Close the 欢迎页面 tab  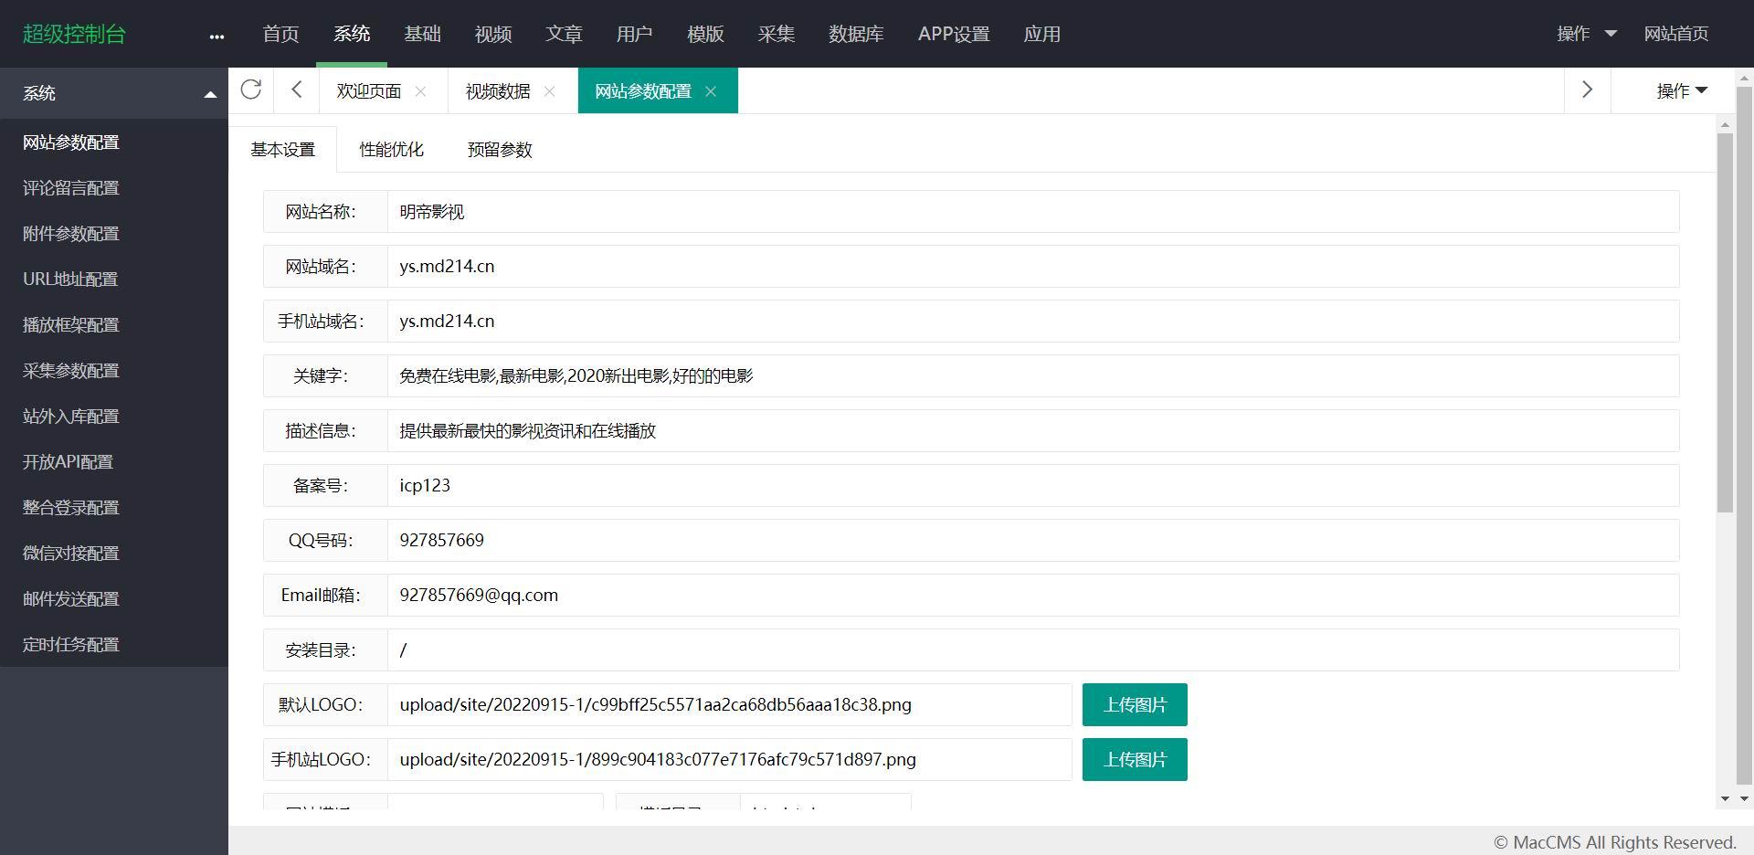(420, 91)
